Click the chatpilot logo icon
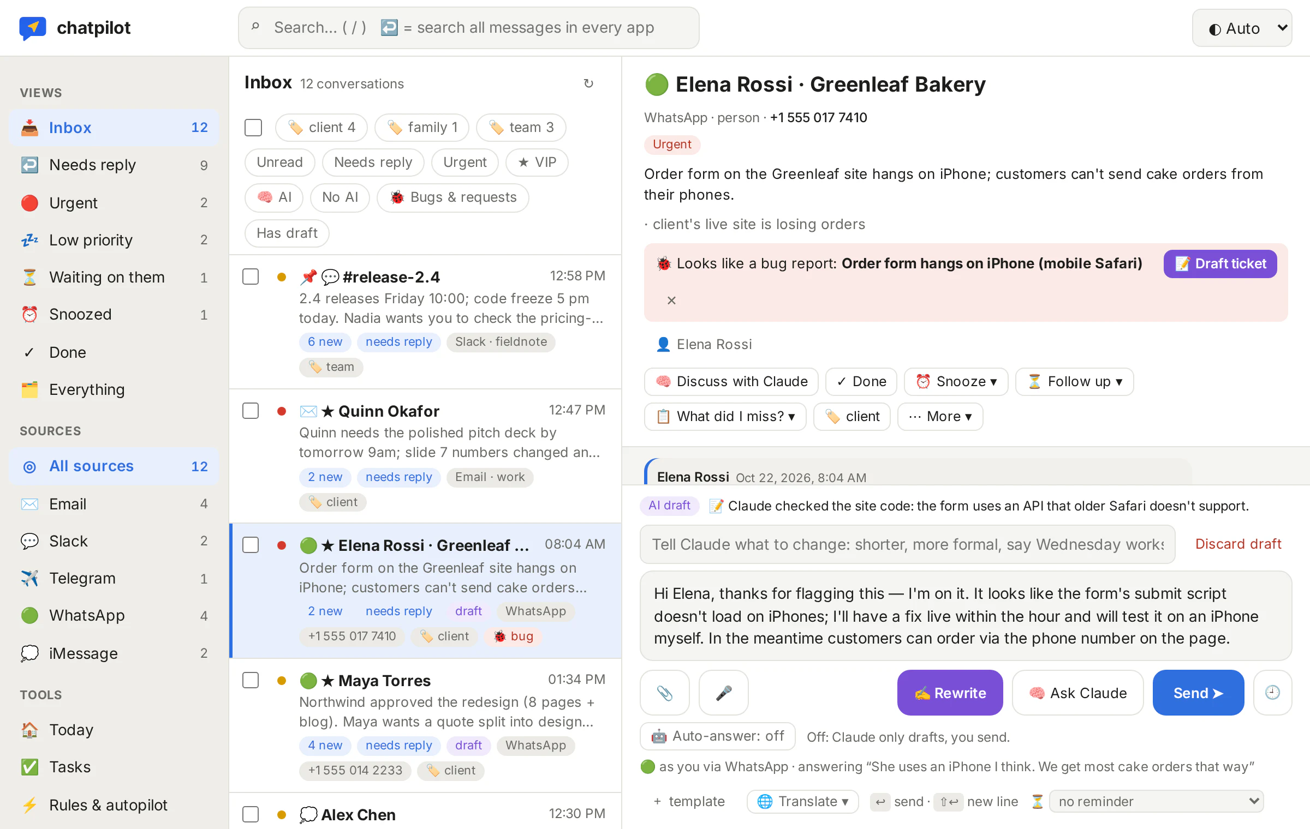 point(33,27)
